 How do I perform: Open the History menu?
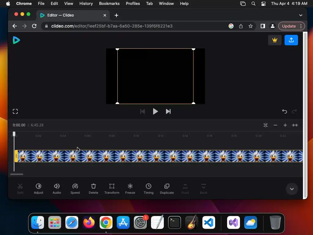click(86, 4)
